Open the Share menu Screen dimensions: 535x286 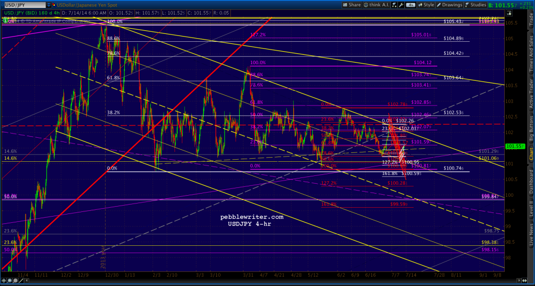(x=352, y=5)
